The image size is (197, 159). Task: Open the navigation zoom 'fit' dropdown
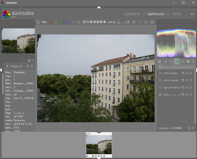click(x=31, y=61)
